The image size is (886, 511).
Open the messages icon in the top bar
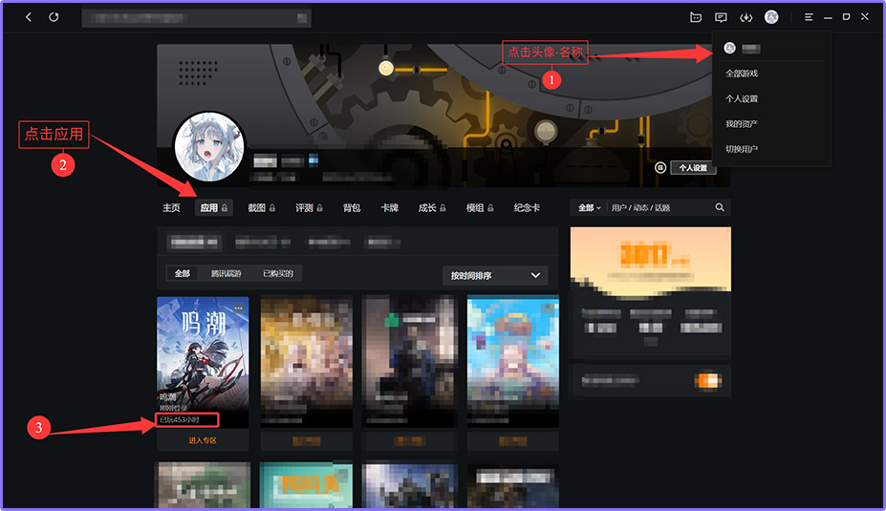click(721, 17)
